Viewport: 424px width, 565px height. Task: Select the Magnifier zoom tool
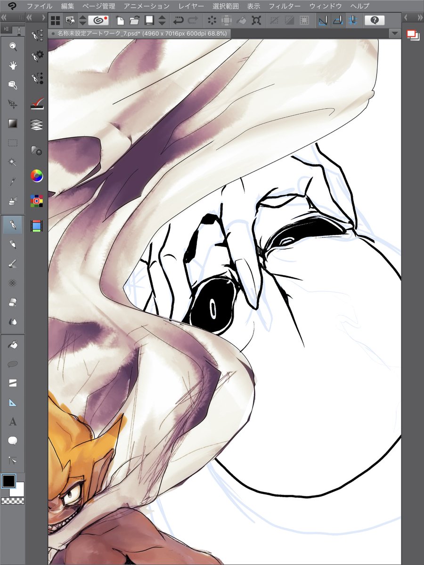pyautogui.click(x=13, y=46)
